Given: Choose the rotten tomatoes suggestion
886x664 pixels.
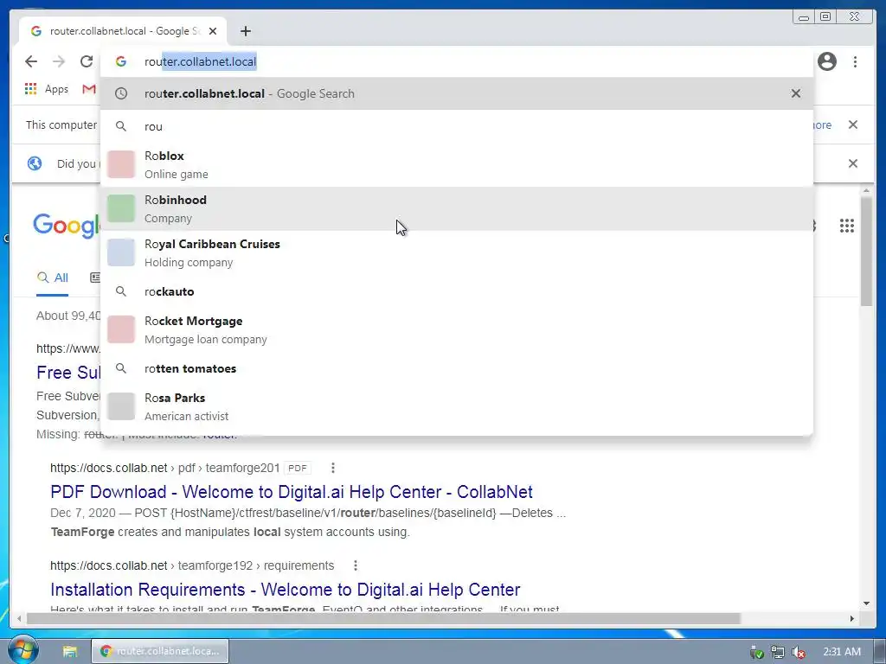Looking at the screenshot, I should (x=457, y=368).
